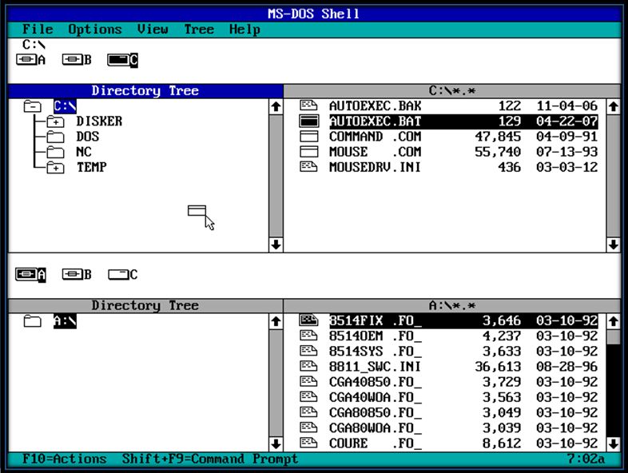Activate the C:\*.* file list title bar
This screenshot has width=628, height=473.
coord(452,91)
